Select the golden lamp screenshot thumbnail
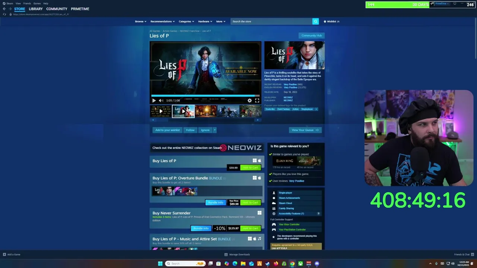The height and width of the screenshot is (268, 477). pyautogui.click(x=206, y=111)
